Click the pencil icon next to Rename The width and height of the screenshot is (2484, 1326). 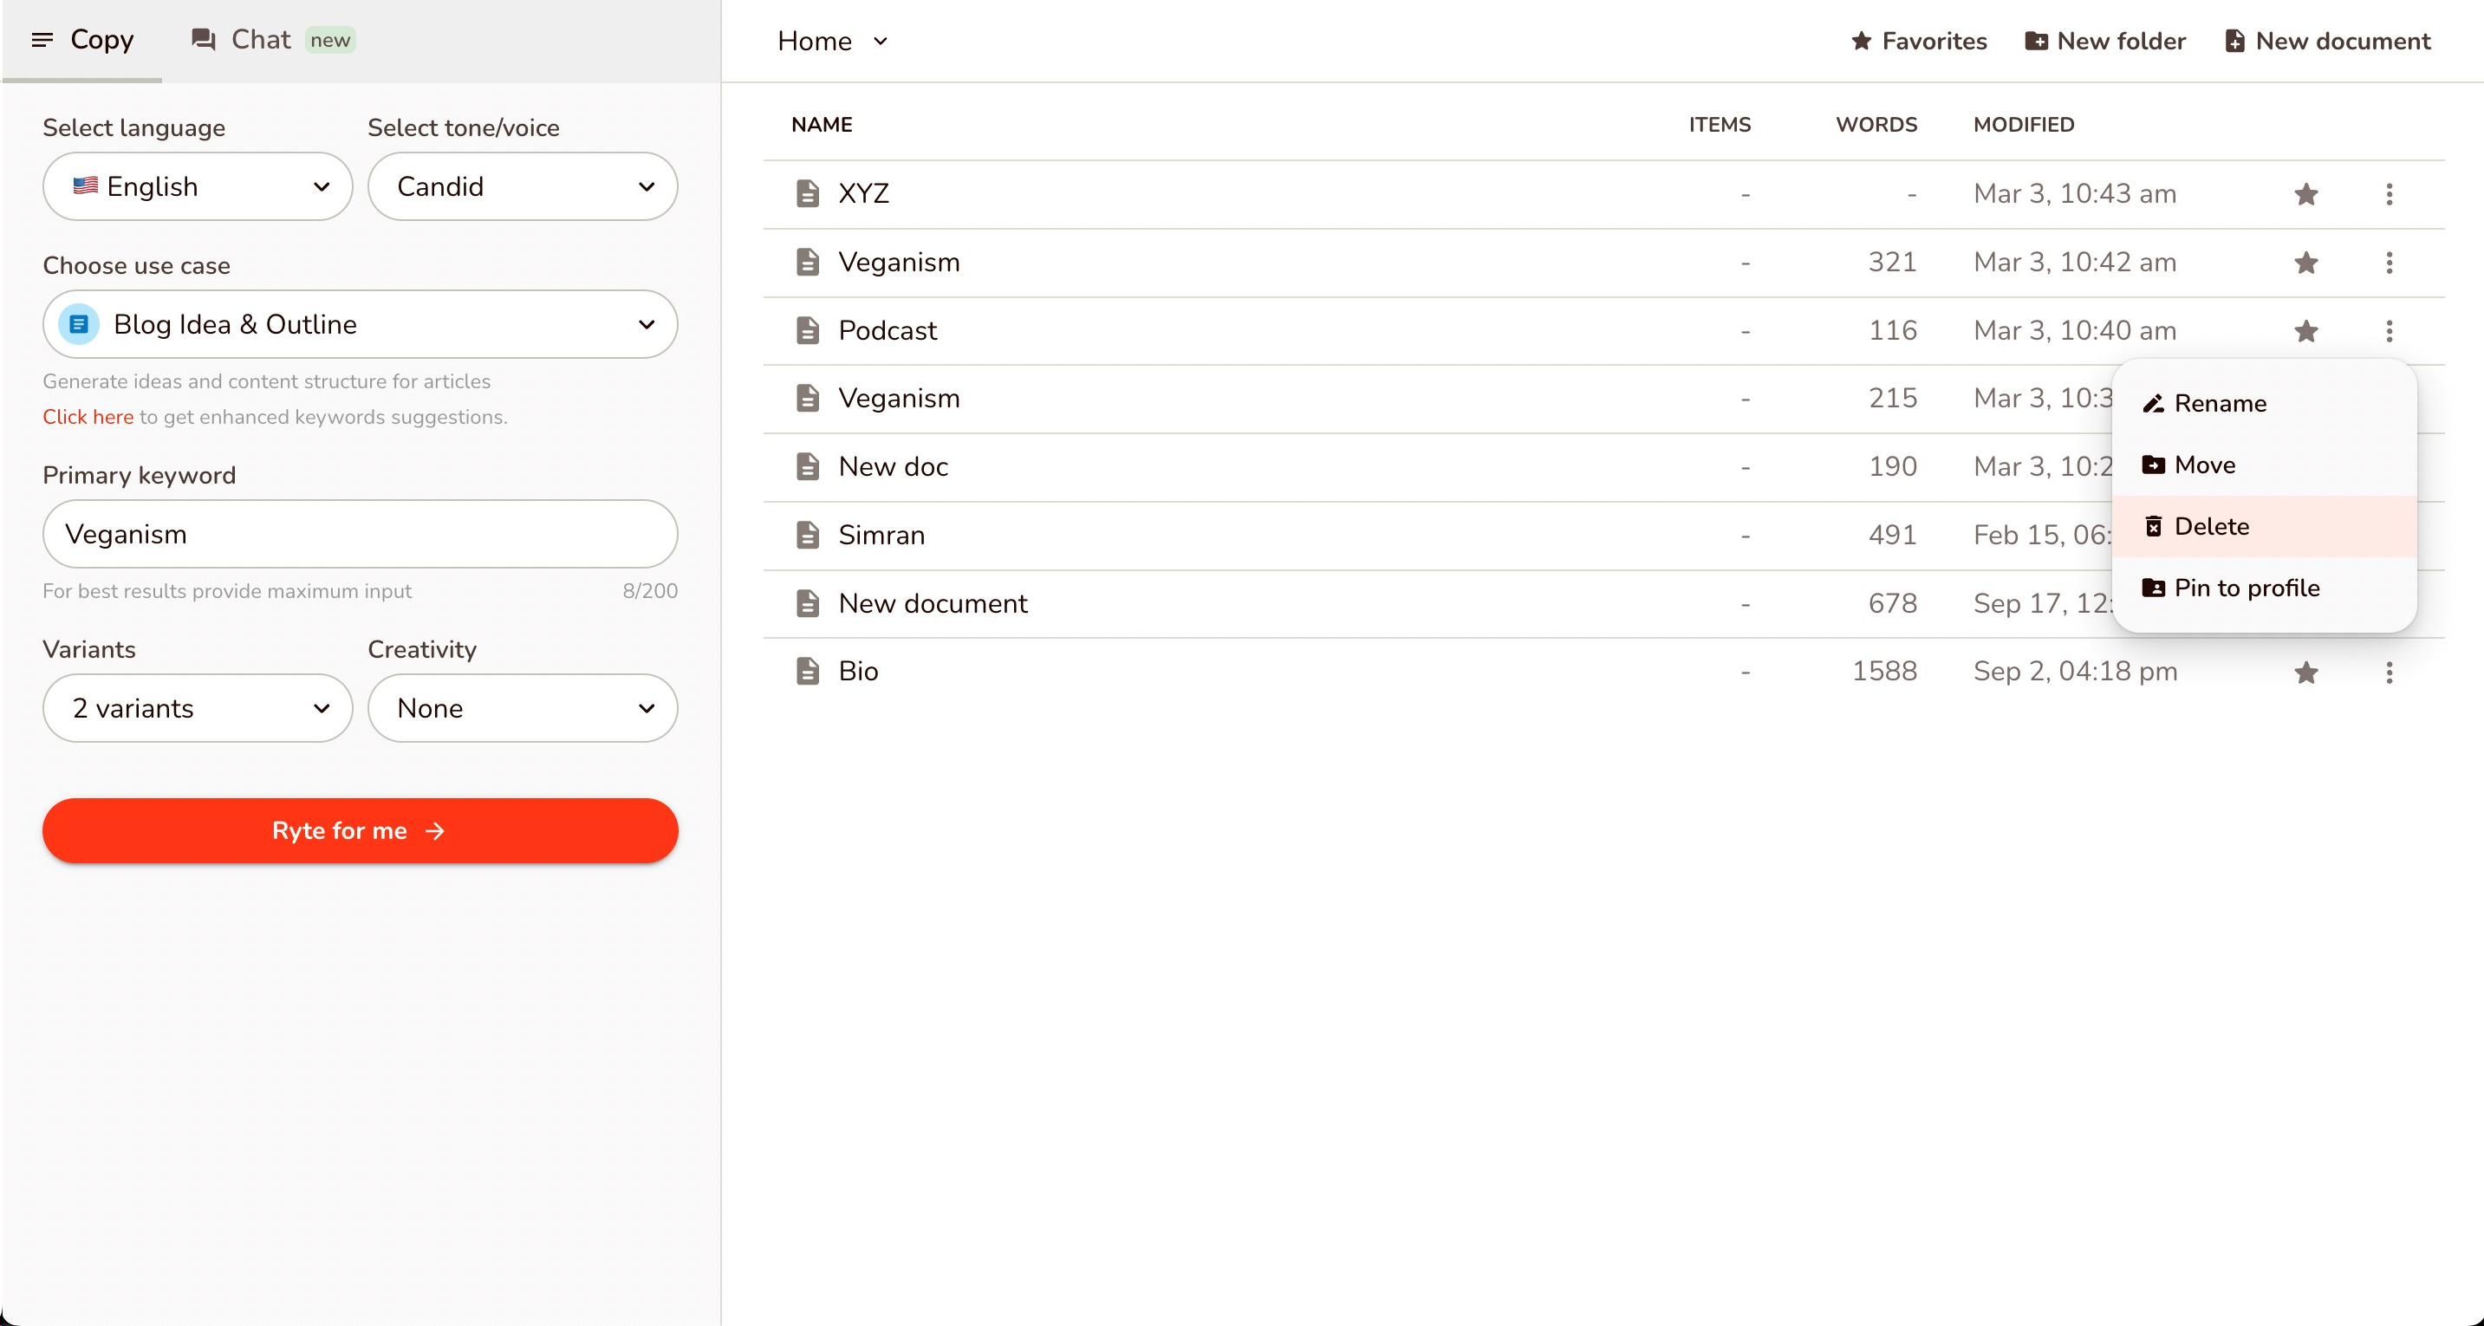[x=2153, y=403]
